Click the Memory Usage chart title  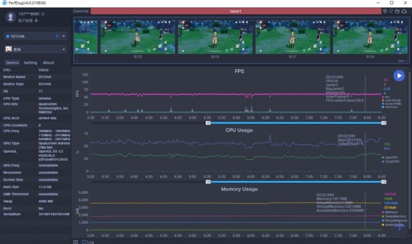(239, 189)
